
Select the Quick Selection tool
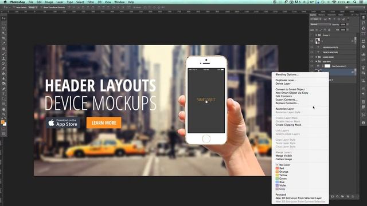tap(3, 33)
